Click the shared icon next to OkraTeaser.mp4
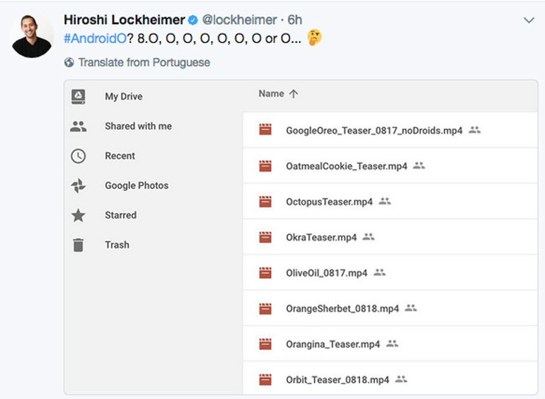 368,237
